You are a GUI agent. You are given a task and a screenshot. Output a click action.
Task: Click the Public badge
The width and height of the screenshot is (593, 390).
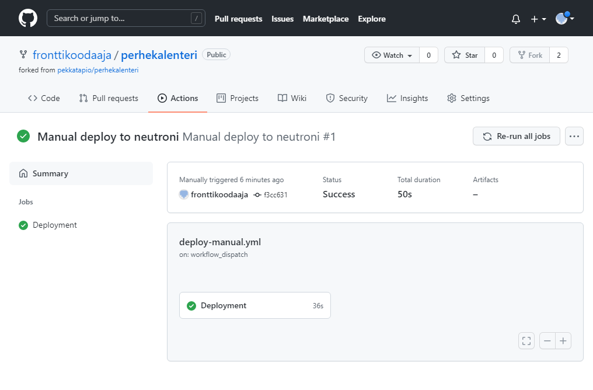pyautogui.click(x=217, y=55)
